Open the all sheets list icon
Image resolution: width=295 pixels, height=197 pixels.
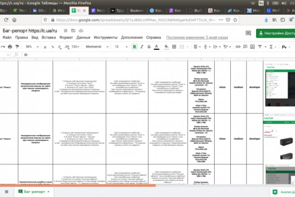tap(7, 192)
